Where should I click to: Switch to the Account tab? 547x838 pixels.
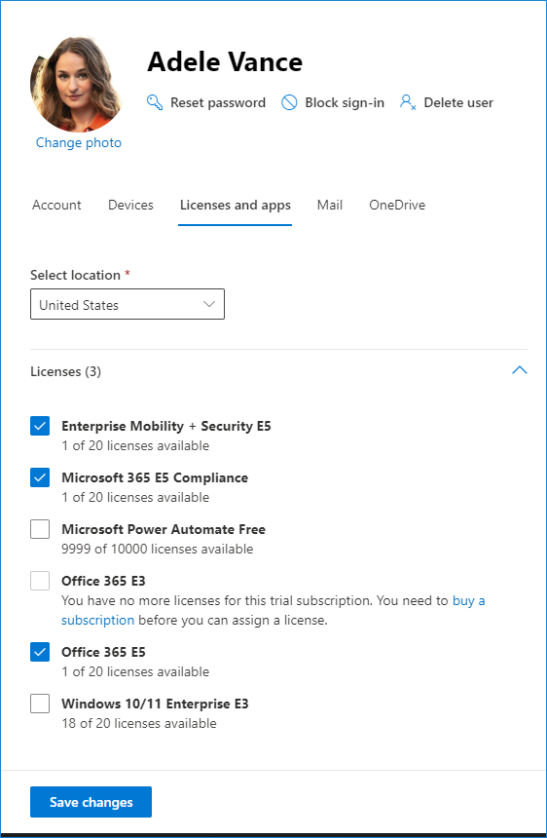pos(56,205)
